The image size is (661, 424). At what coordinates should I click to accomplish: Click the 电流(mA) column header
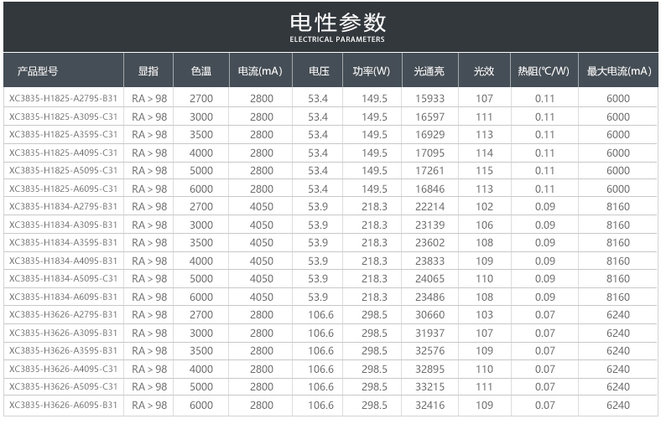261,72
